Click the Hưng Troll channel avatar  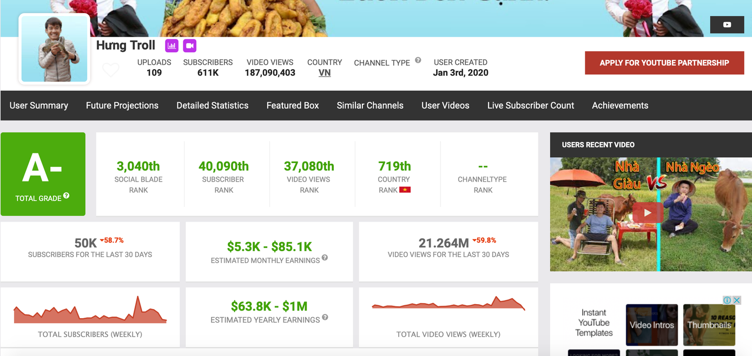[55, 49]
